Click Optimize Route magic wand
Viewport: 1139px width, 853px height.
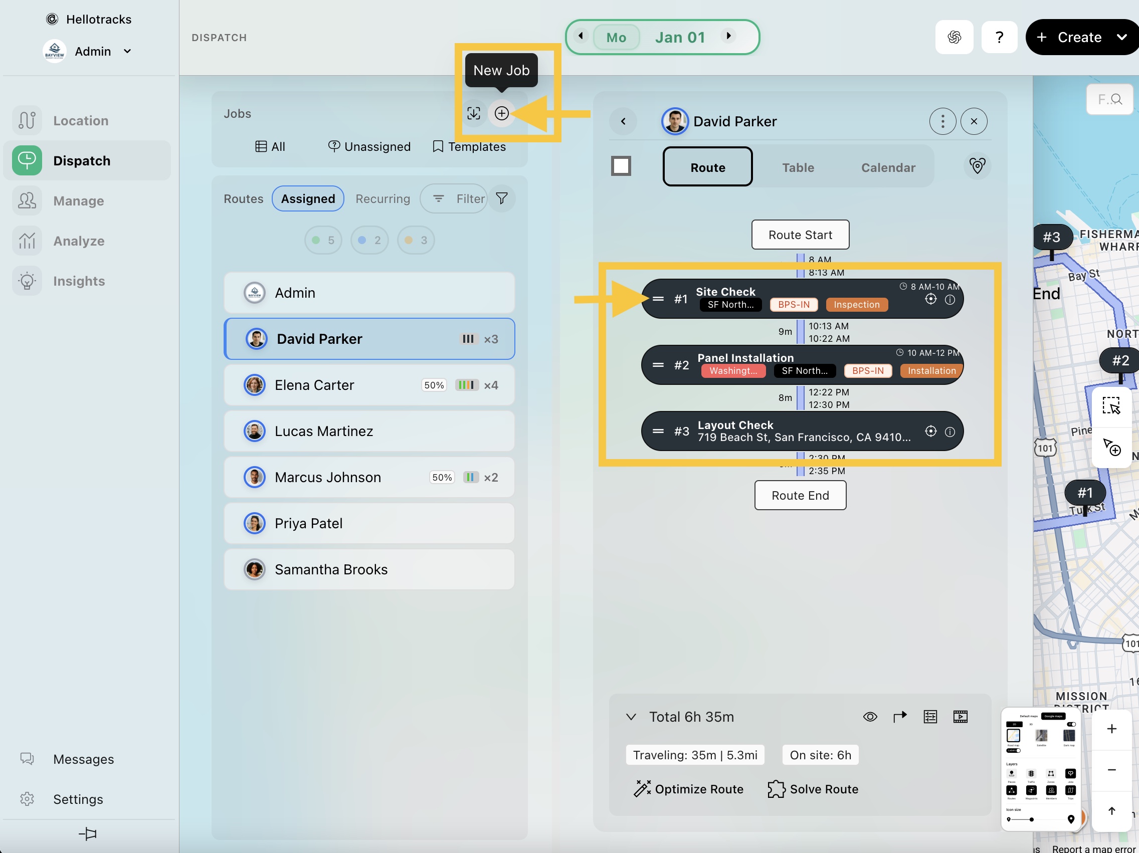point(642,789)
